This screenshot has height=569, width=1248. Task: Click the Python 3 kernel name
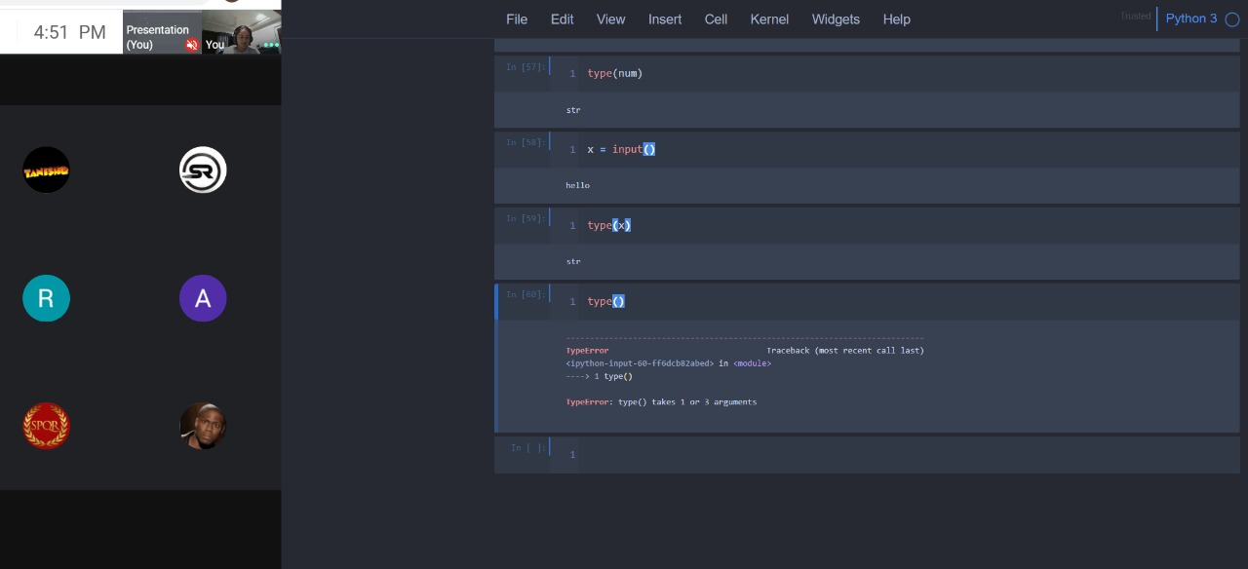[x=1191, y=19]
